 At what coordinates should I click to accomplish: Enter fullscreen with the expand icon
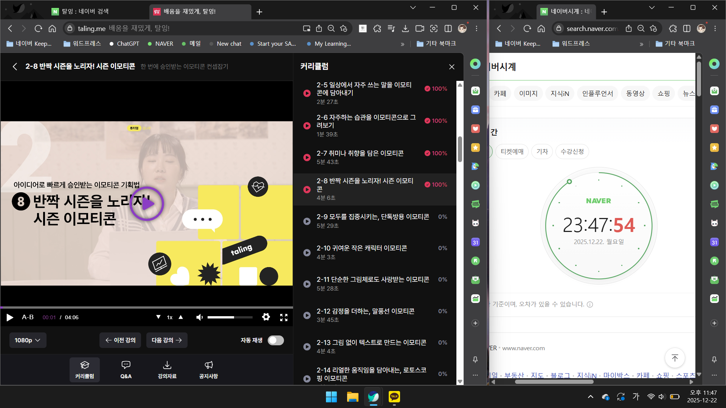[x=284, y=317]
